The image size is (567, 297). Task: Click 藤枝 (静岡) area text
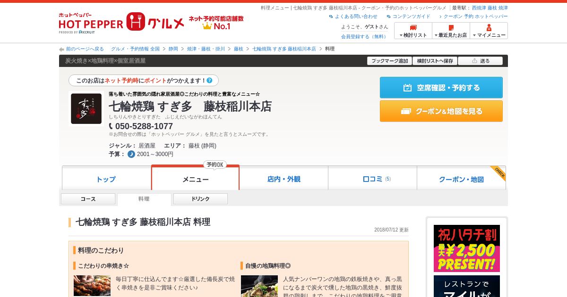[x=202, y=146]
